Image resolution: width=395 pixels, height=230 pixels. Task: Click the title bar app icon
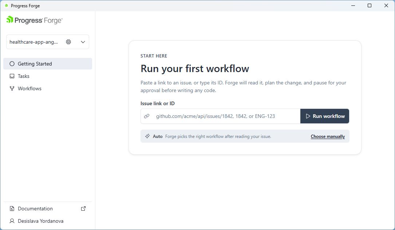pyautogui.click(x=6, y=5)
